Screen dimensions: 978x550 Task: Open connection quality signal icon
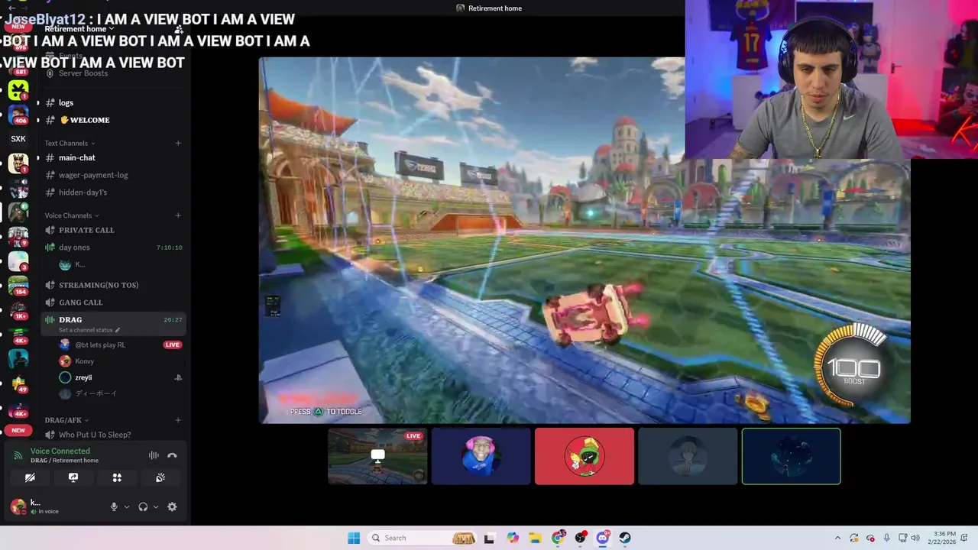18,455
